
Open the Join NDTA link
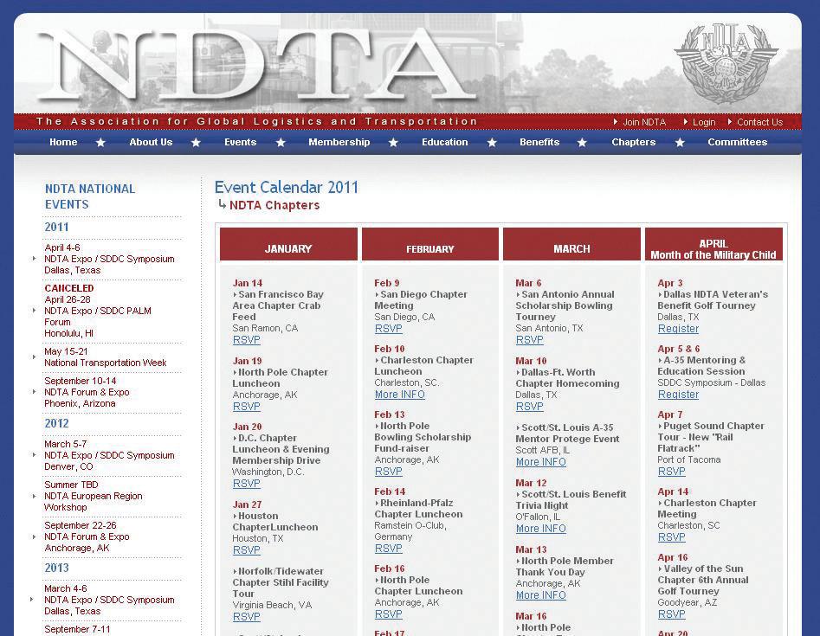tap(643, 122)
